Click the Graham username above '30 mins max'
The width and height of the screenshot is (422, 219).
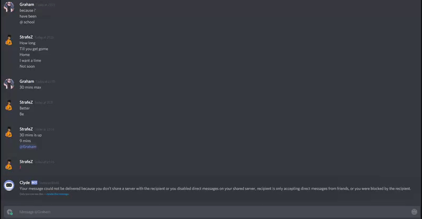(27, 82)
